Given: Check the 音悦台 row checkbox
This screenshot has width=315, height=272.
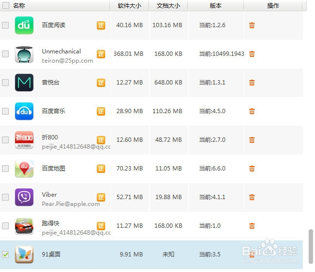Looking at the screenshot, I should 5,83.
